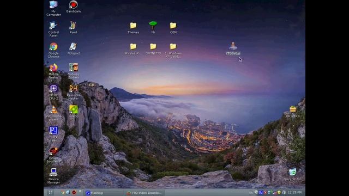The height and width of the screenshot is (196, 349).
Task: Select the Notepad desktop shortcut
Action: [74, 48]
